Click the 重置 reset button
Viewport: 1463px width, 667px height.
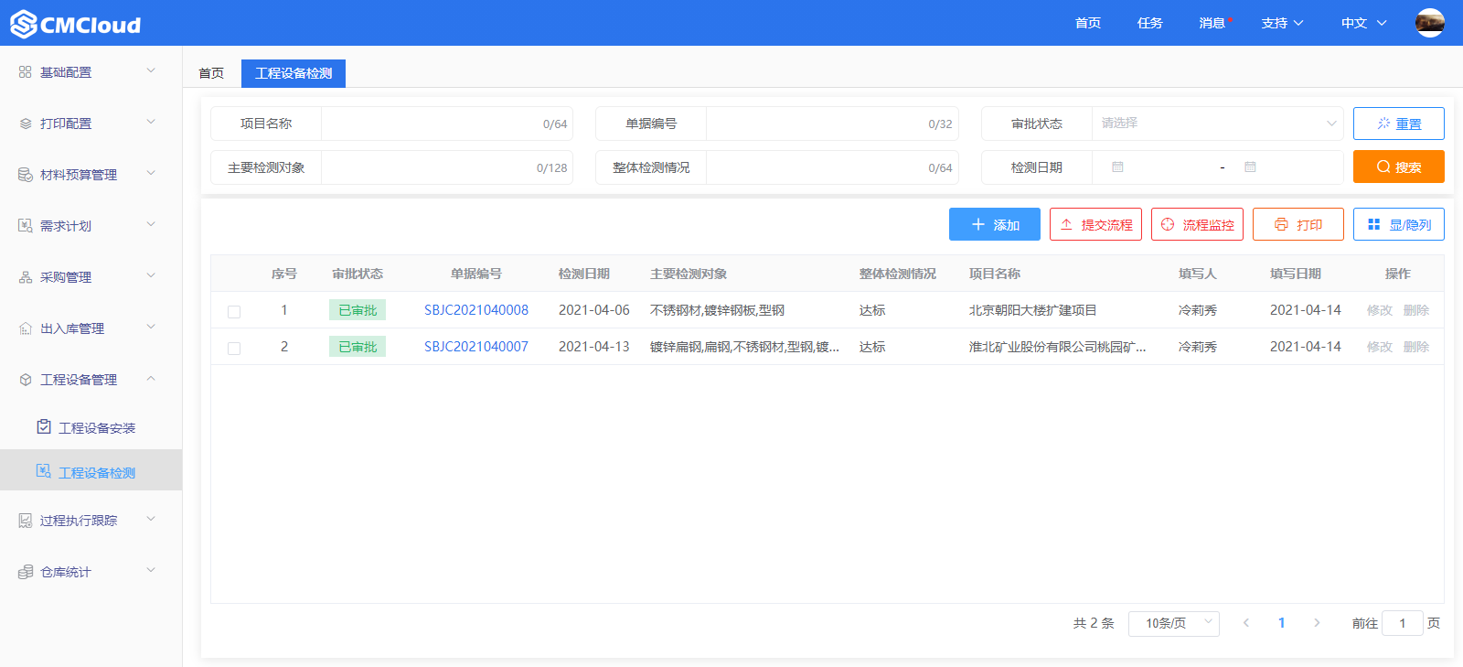tap(1399, 124)
